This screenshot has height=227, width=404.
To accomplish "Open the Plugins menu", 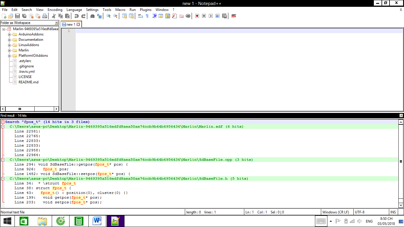I will [146, 10].
